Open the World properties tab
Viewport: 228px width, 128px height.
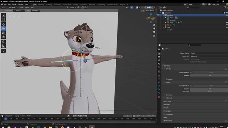tap(159, 67)
